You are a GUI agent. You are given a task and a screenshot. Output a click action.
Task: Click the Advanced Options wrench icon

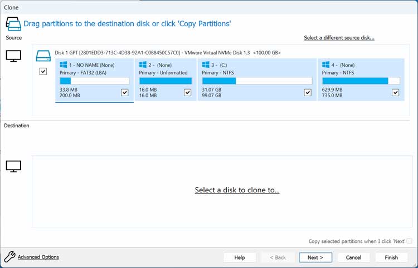(9, 257)
